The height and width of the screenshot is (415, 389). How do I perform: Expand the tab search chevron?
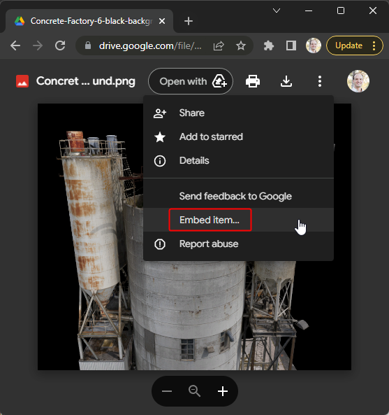tap(277, 10)
